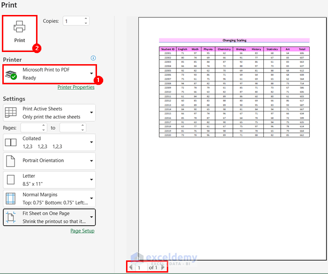This screenshot has width=328, height=274.
Task: Open the Fit Sheet on One Page scaling dropdown
Action: coord(49,217)
